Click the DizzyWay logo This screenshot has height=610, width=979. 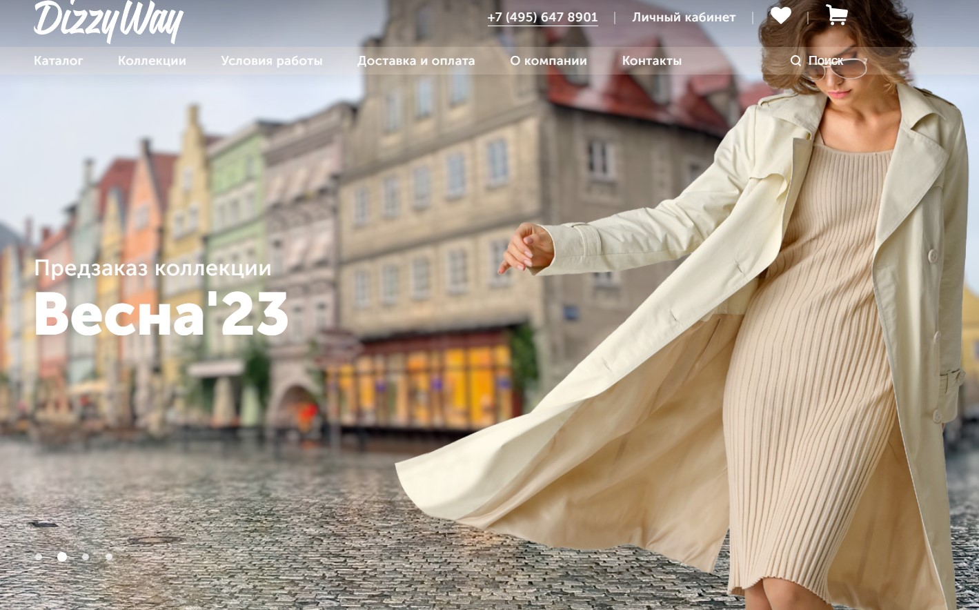[x=108, y=21]
